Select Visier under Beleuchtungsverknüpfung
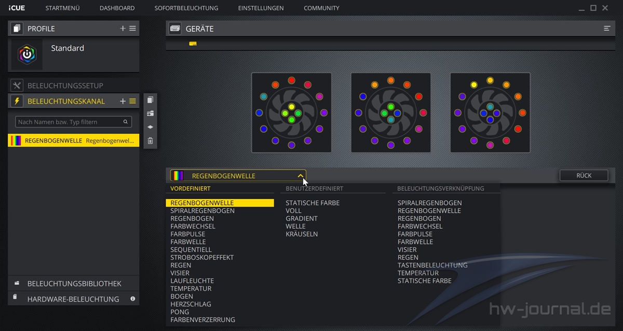Viewport: 623px width, 331px height. 407,250
